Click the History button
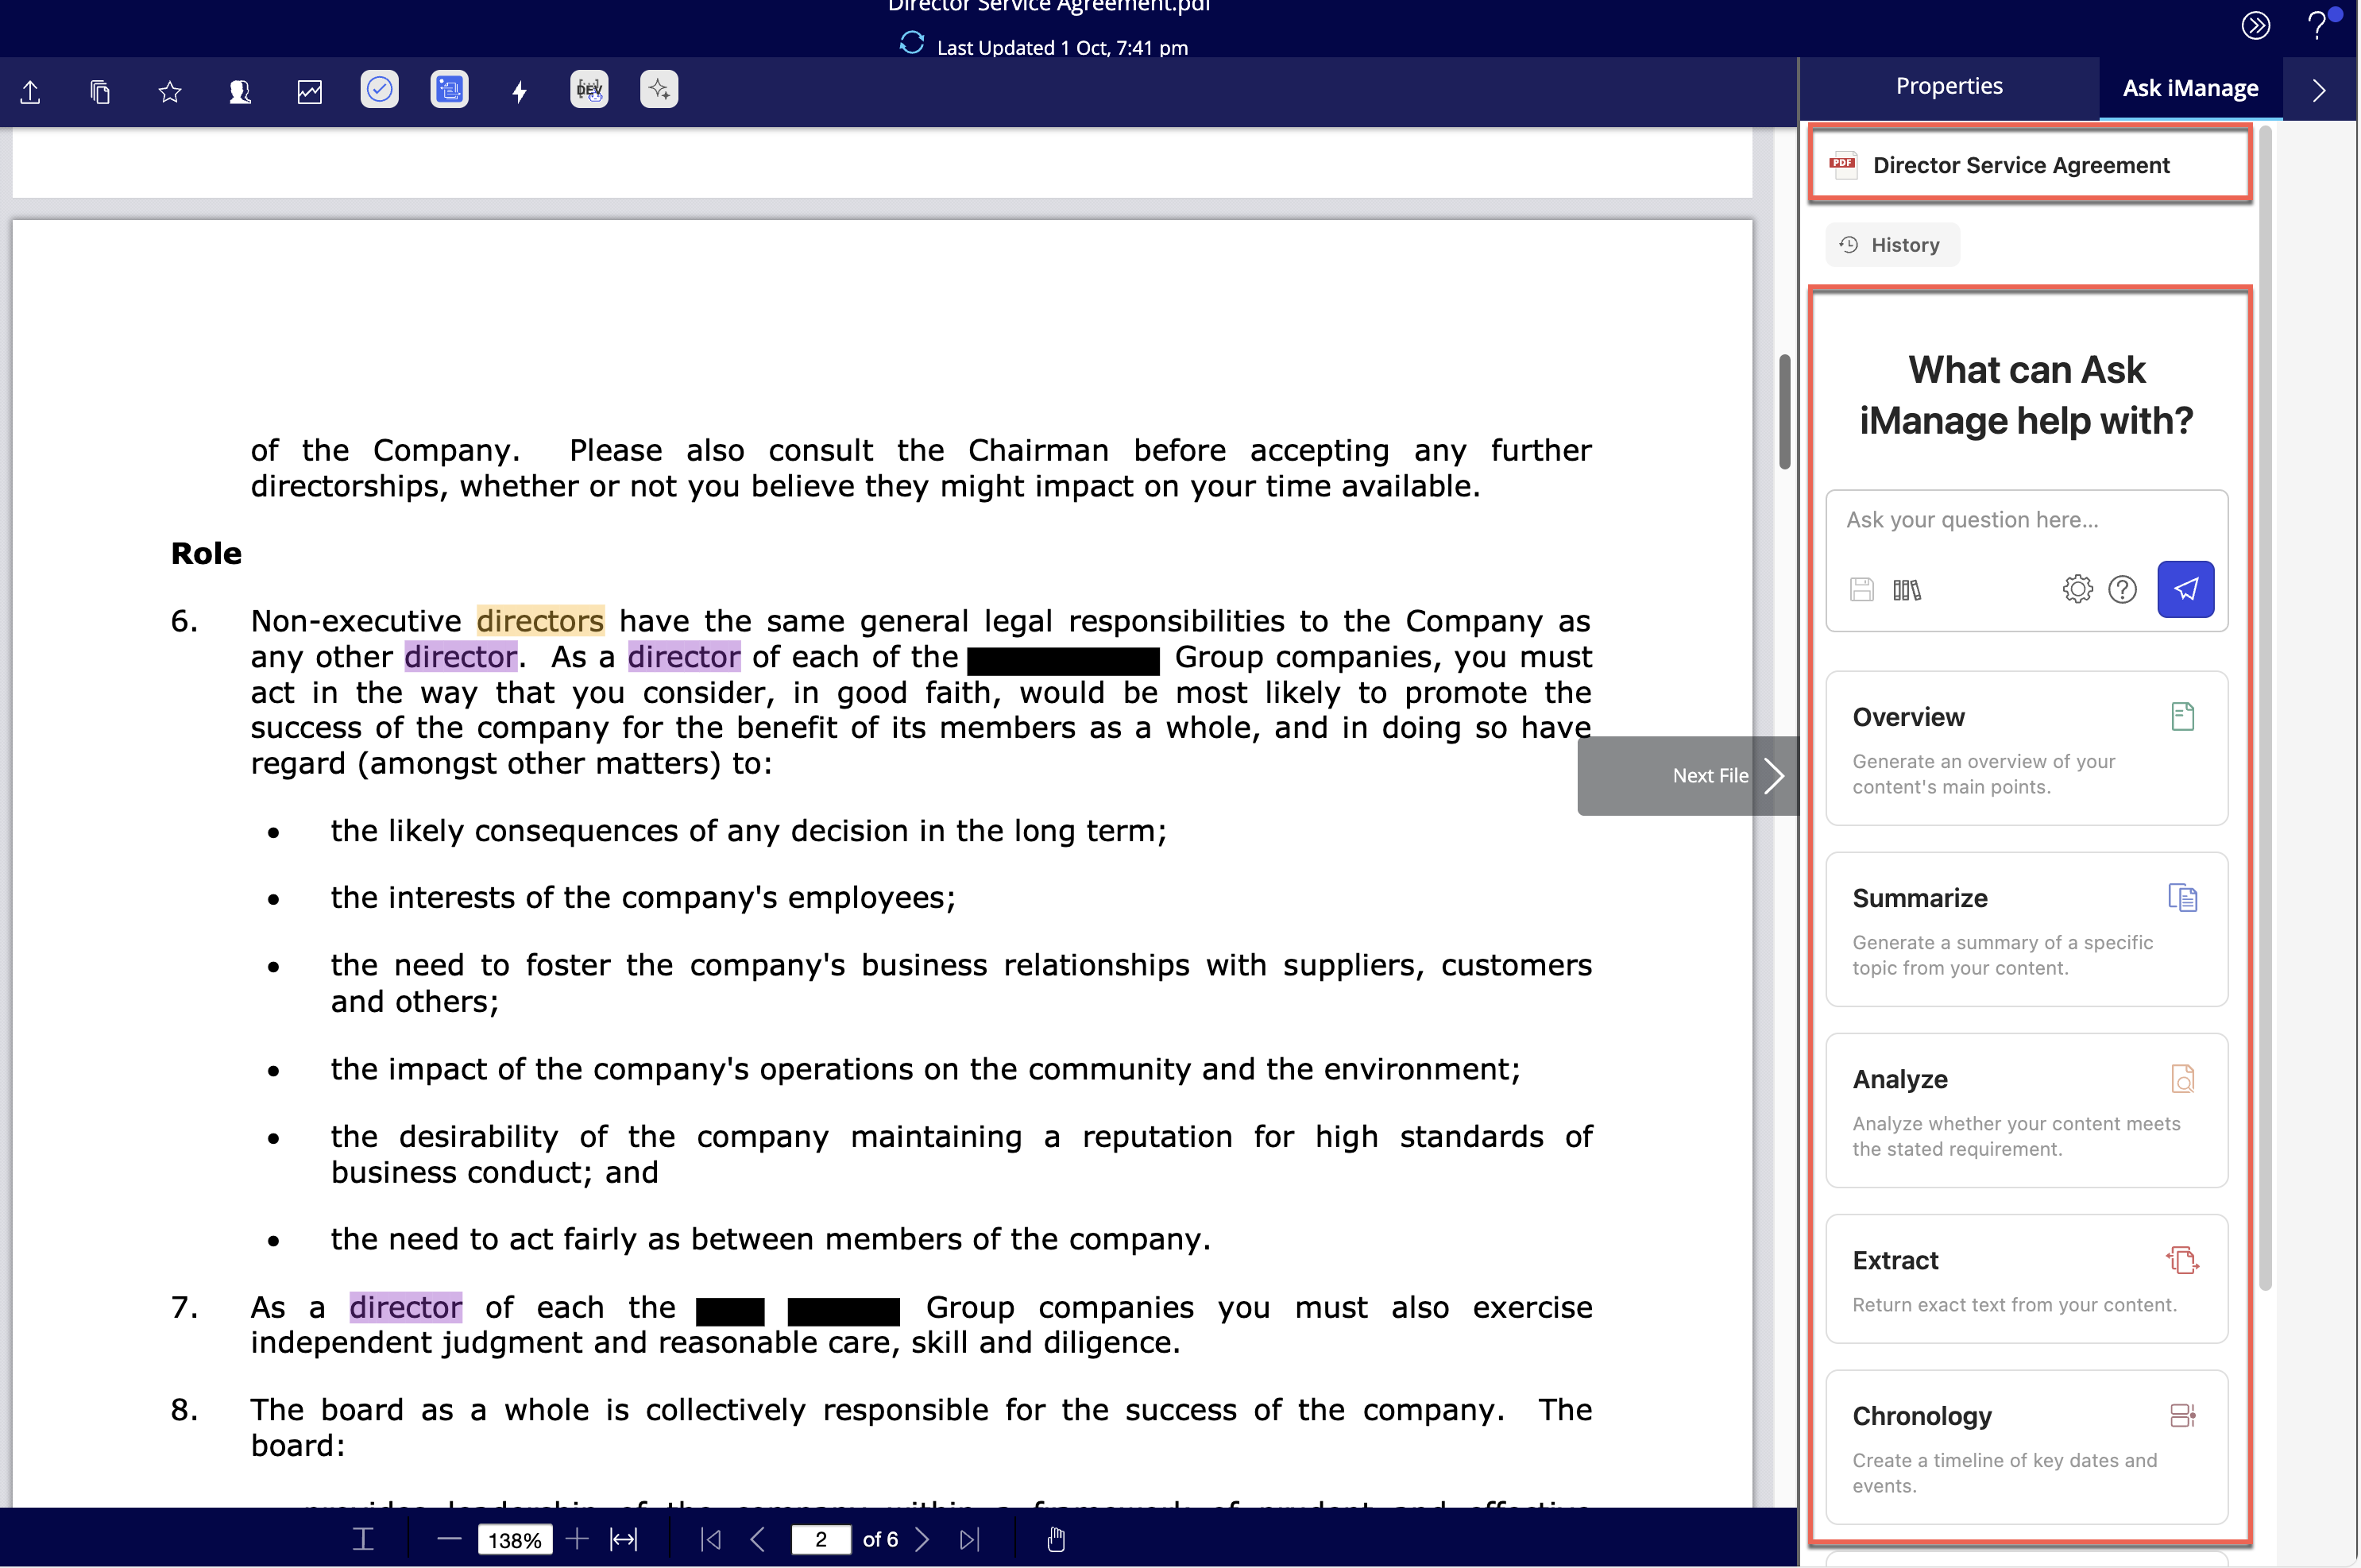The image size is (2361, 1568). click(1892, 245)
